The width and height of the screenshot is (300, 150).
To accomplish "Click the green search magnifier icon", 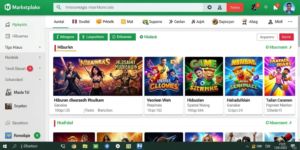I will tap(59, 7).
